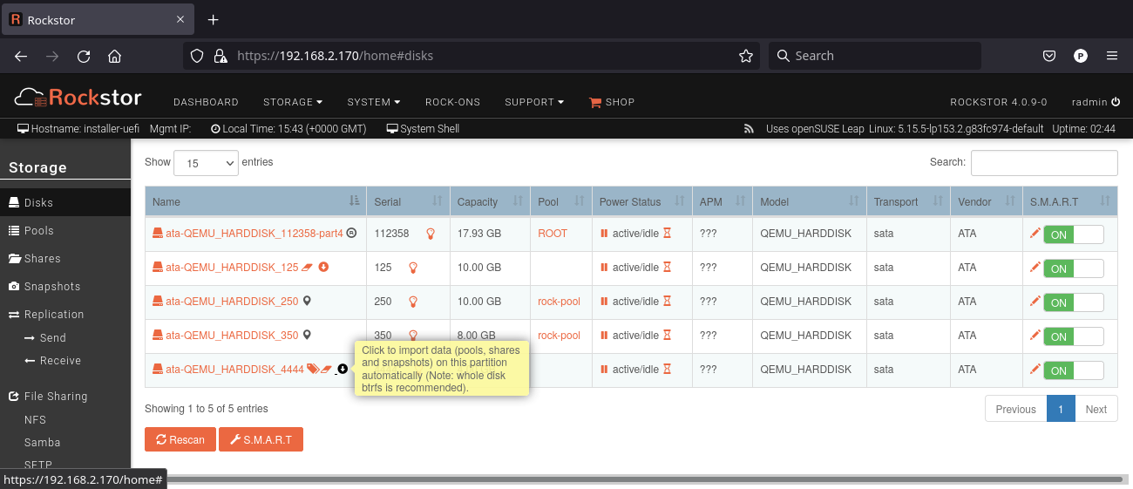Click pencil S.M.A.R.T edit icon for HARDDISK_350
The image size is (1133, 489).
tap(1035, 336)
